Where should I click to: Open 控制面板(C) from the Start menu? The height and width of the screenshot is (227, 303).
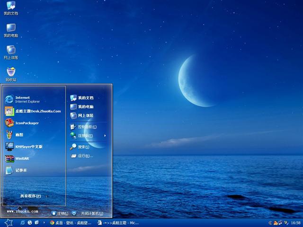pyautogui.click(x=86, y=127)
